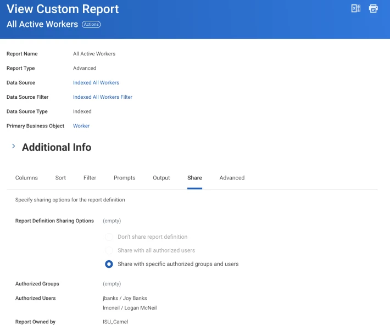This screenshot has width=390, height=331.
Task: Switch to the Output tab
Action: (x=161, y=178)
